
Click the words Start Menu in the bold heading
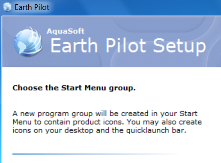click(84, 88)
